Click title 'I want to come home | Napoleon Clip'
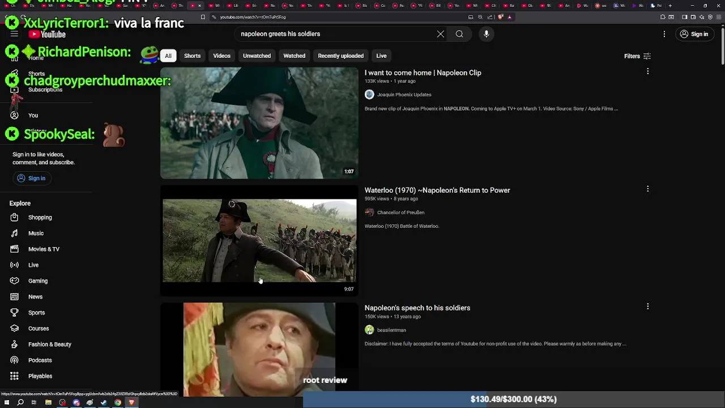This screenshot has height=408, width=725. pyautogui.click(x=423, y=73)
